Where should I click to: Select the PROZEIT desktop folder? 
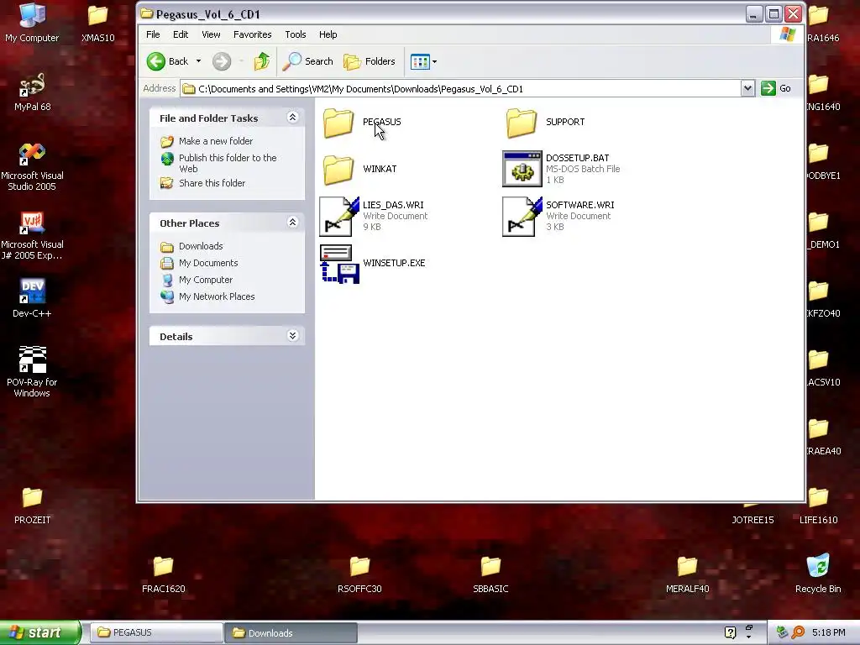tap(32, 506)
